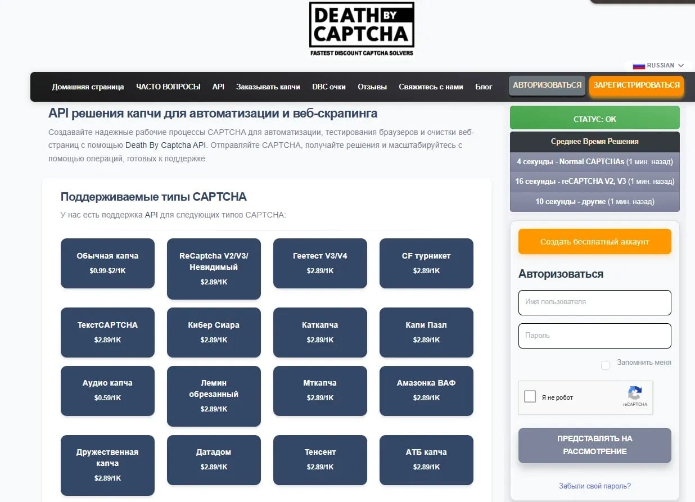Open the 'Обычная капча' card
This screenshot has height=502, width=695.
tap(107, 263)
